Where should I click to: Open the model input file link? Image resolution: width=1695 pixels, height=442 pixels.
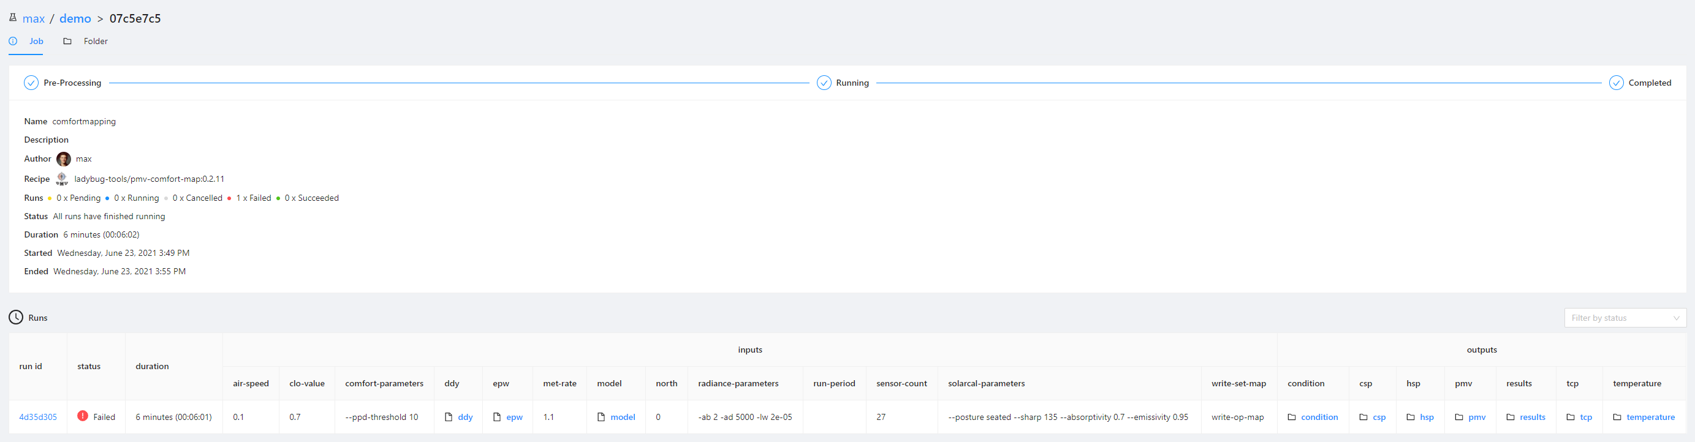623,417
